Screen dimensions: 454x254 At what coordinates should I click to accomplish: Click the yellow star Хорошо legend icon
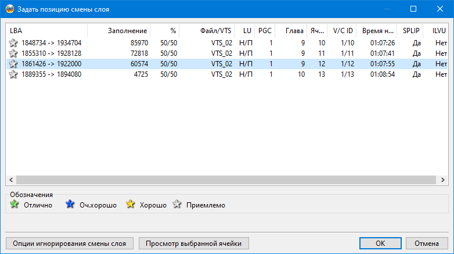(131, 205)
